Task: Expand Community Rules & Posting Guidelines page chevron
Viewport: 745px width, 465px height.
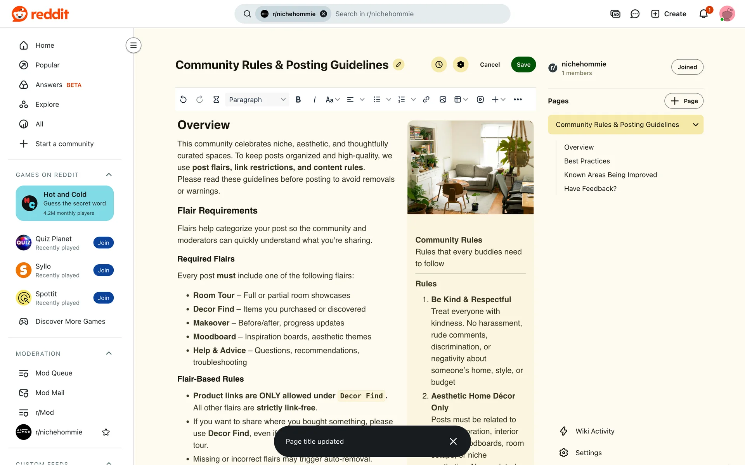Action: click(695, 125)
